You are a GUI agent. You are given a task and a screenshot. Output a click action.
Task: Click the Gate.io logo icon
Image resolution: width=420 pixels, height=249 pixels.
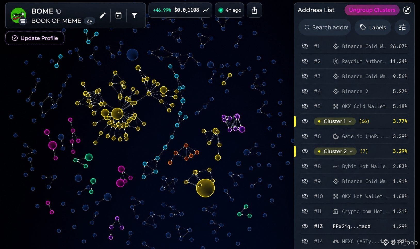pos(335,136)
